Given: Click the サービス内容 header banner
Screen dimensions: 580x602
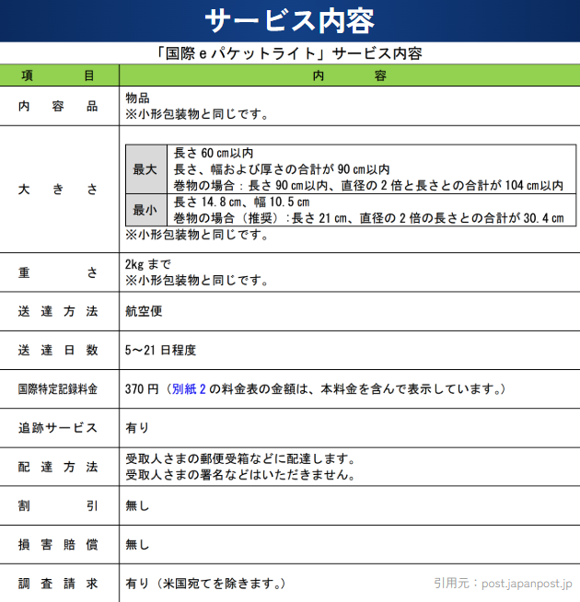Looking at the screenshot, I should point(290,20).
